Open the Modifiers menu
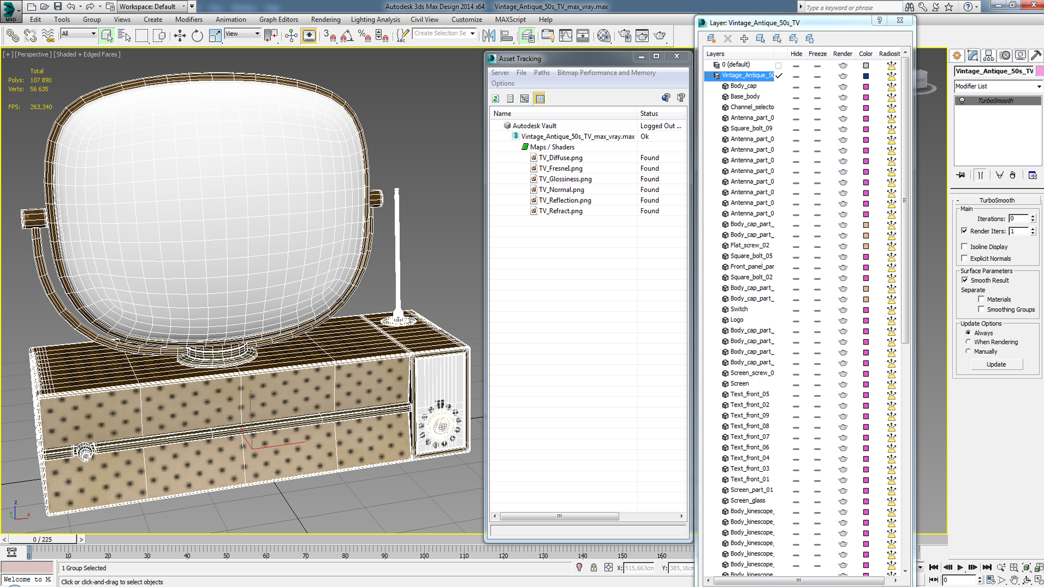Viewport: 1044px width, 587px height. [x=189, y=20]
